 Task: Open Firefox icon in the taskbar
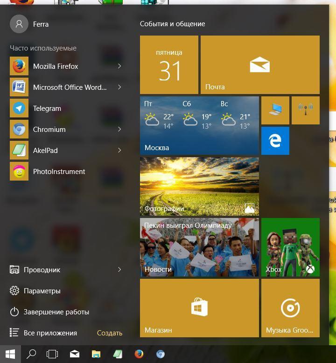point(139,354)
